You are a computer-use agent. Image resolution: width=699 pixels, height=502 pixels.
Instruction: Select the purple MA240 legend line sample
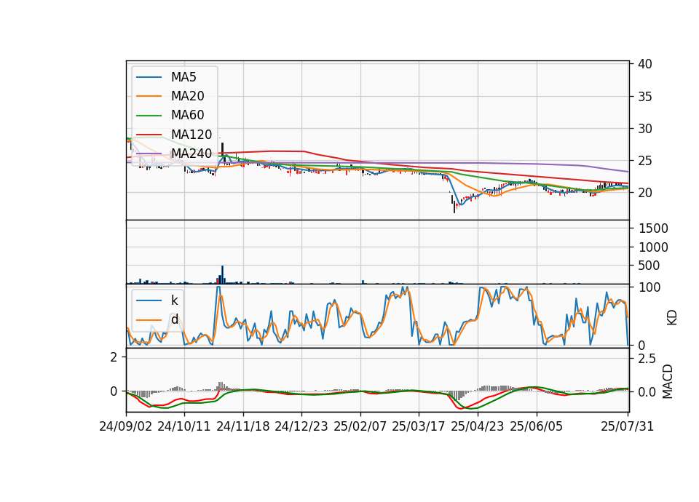click(x=149, y=154)
